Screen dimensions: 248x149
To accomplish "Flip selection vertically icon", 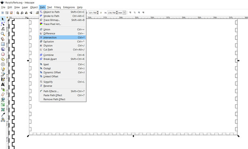I will [31, 12].
